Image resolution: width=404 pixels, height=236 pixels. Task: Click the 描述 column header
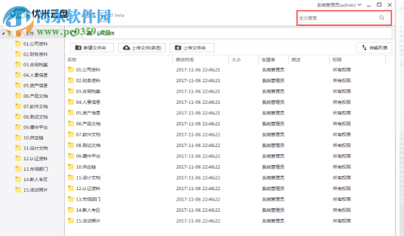point(296,60)
